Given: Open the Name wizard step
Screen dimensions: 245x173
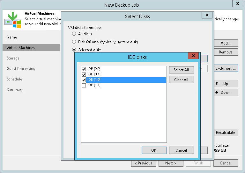Looking at the screenshot, I should [x=12, y=37].
